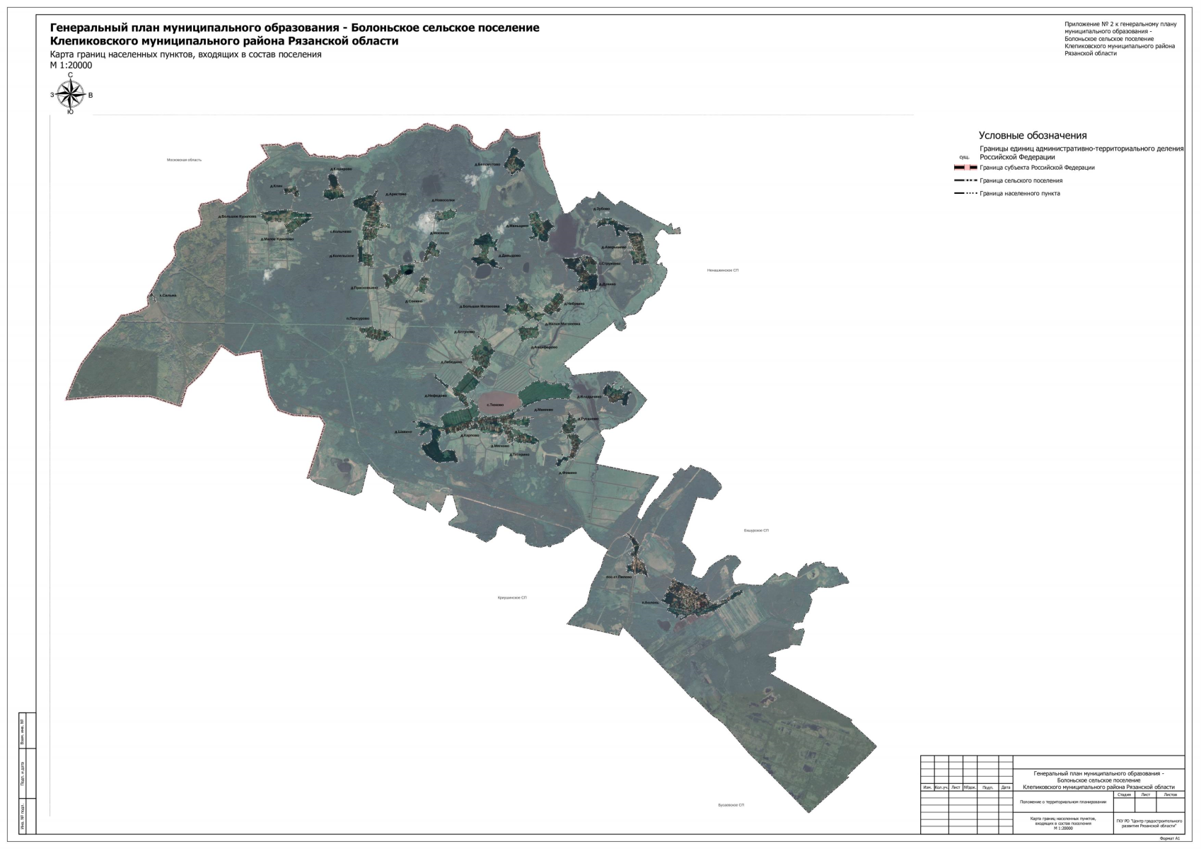1201x849 pixels.
Task: Click the Екшурское СП neighbor label
Action: coord(756,530)
